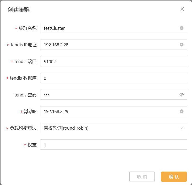Focus the tendis 端口 input showing 51002

click(114, 61)
